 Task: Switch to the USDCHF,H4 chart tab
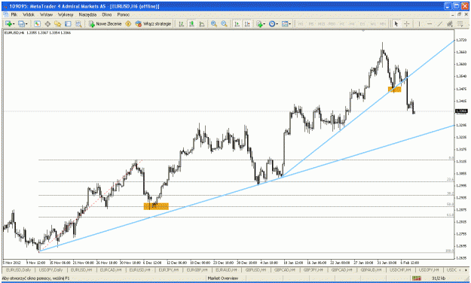[400, 270]
